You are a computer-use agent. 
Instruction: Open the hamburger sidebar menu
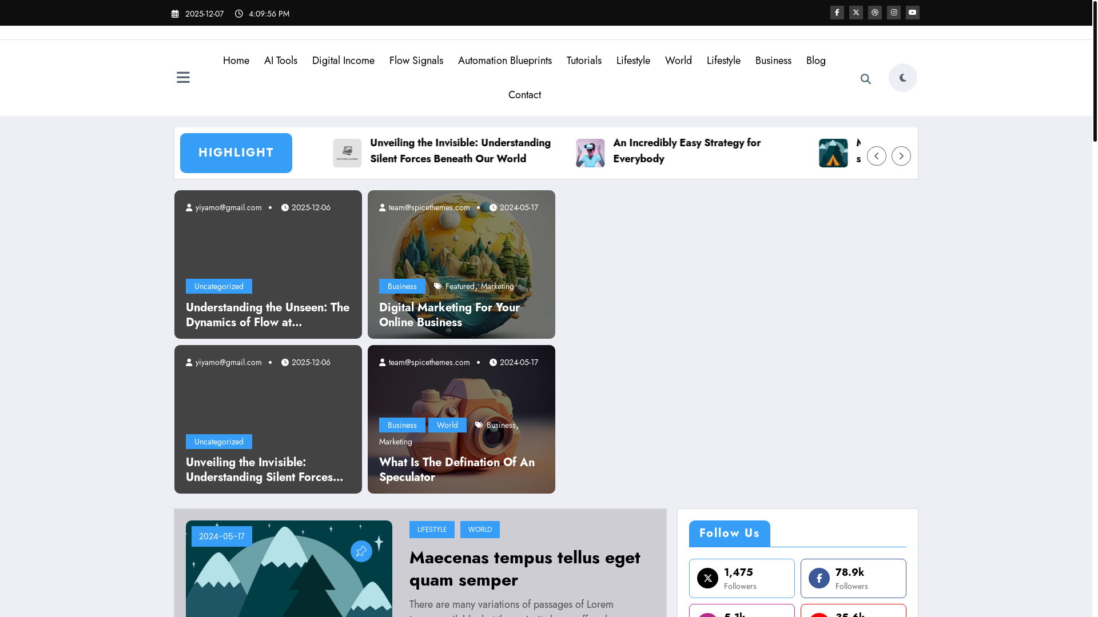pos(183,78)
